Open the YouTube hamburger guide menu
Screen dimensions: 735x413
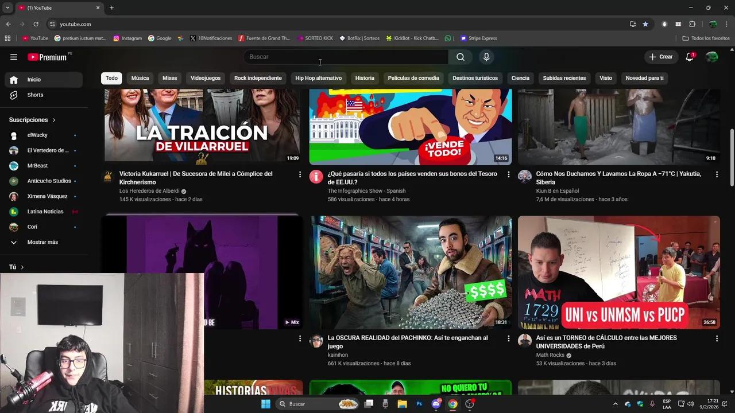coord(14,57)
